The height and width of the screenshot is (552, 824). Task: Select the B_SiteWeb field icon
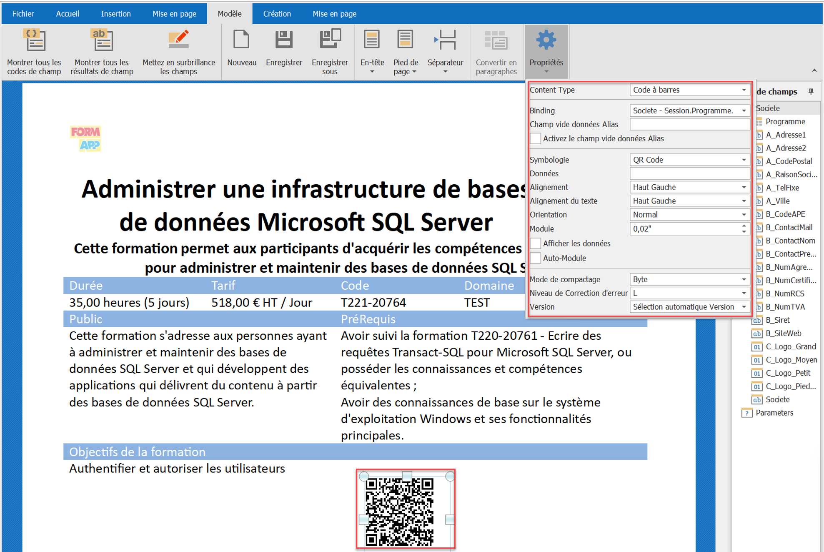757,333
